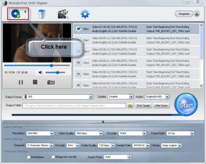Stop the video preview playback

(x=35, y=82)
